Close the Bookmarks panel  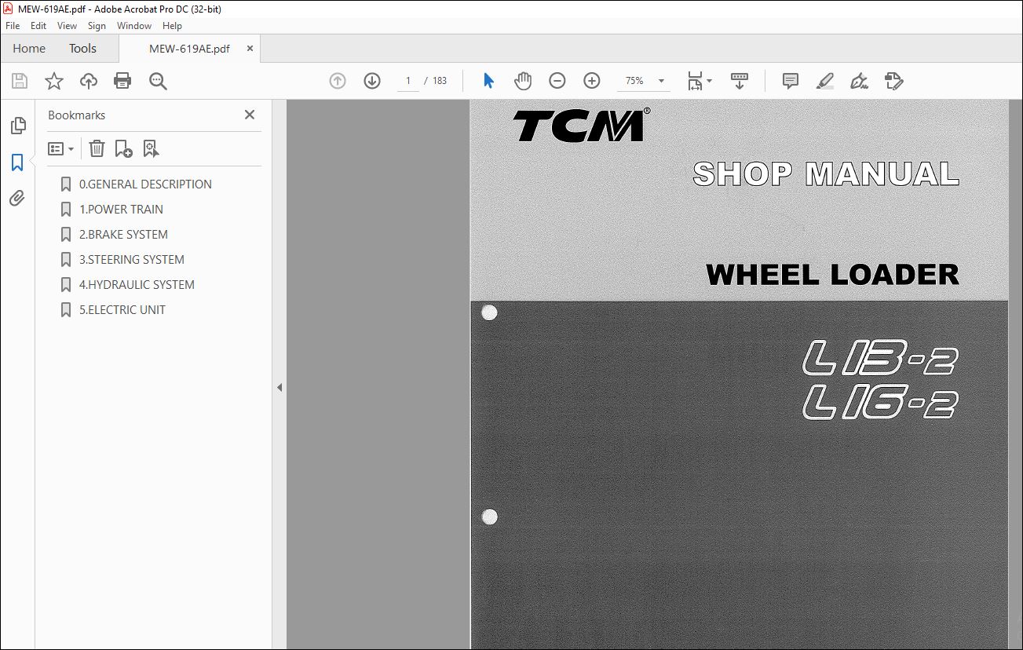[x=250, y=115]
